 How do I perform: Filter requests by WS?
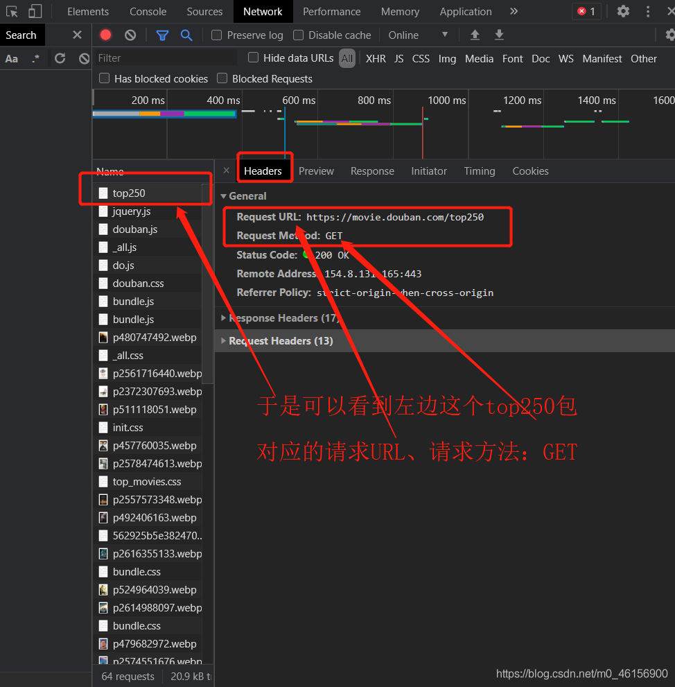(x=566, y=58)
